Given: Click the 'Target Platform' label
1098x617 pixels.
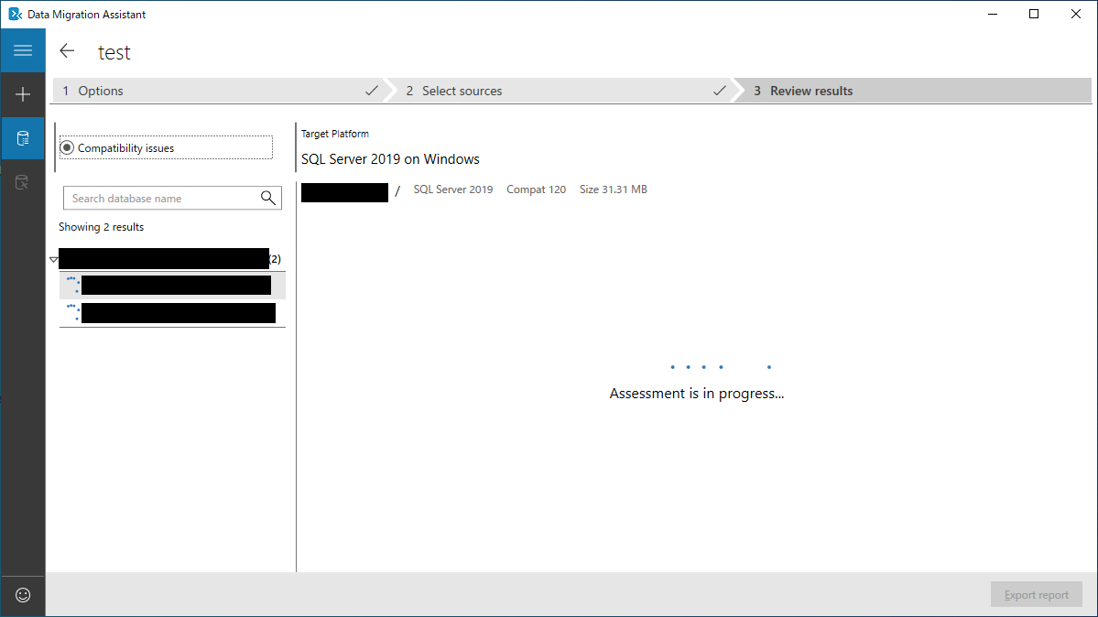Looking at the screenshot, I should click(335, 134).
